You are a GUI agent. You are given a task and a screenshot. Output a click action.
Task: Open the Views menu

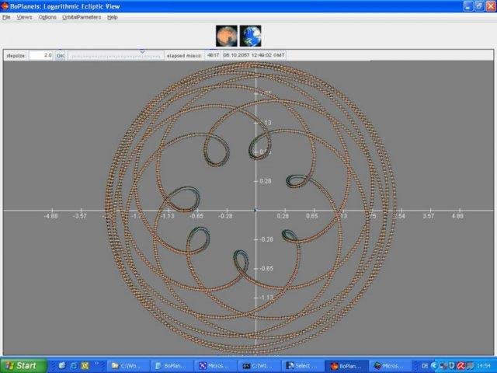(x=24, y=17)
